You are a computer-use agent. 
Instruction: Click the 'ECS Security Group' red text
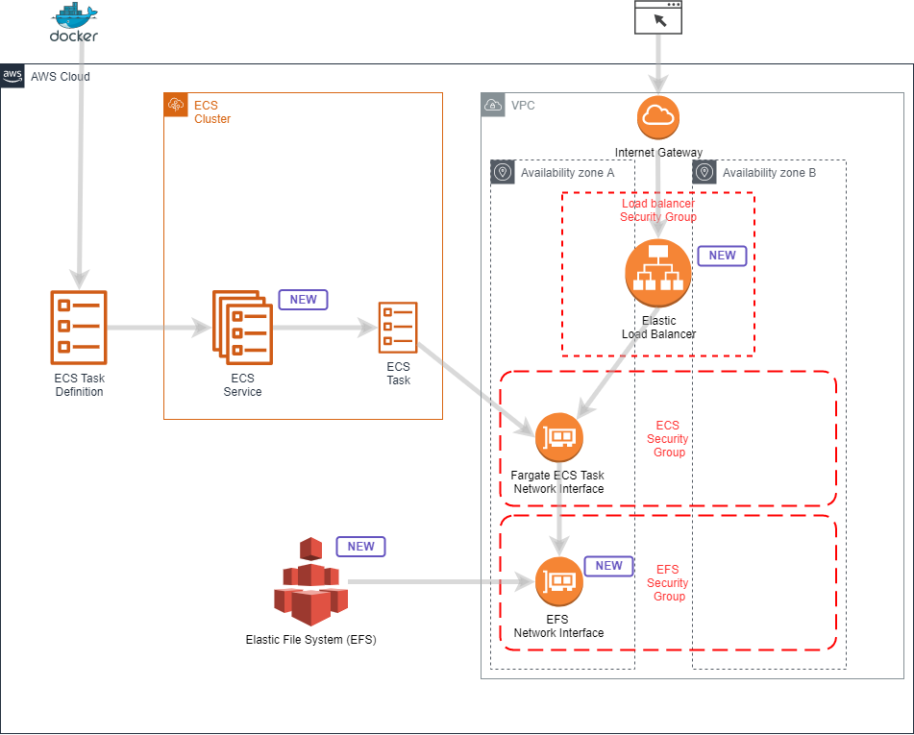[x=668, y=439]
